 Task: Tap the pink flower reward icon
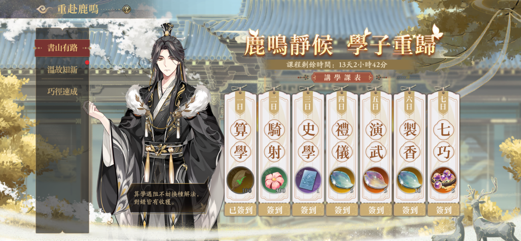click(x=274, y=180)
